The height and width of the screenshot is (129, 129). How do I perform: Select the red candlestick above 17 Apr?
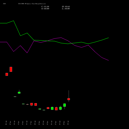31,104
